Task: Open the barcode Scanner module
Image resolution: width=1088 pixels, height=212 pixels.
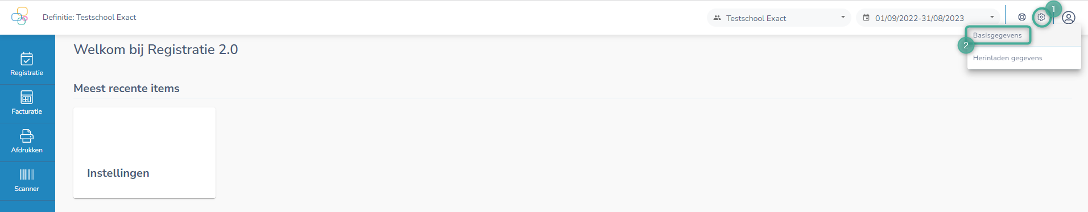Action: pos(27,181)
